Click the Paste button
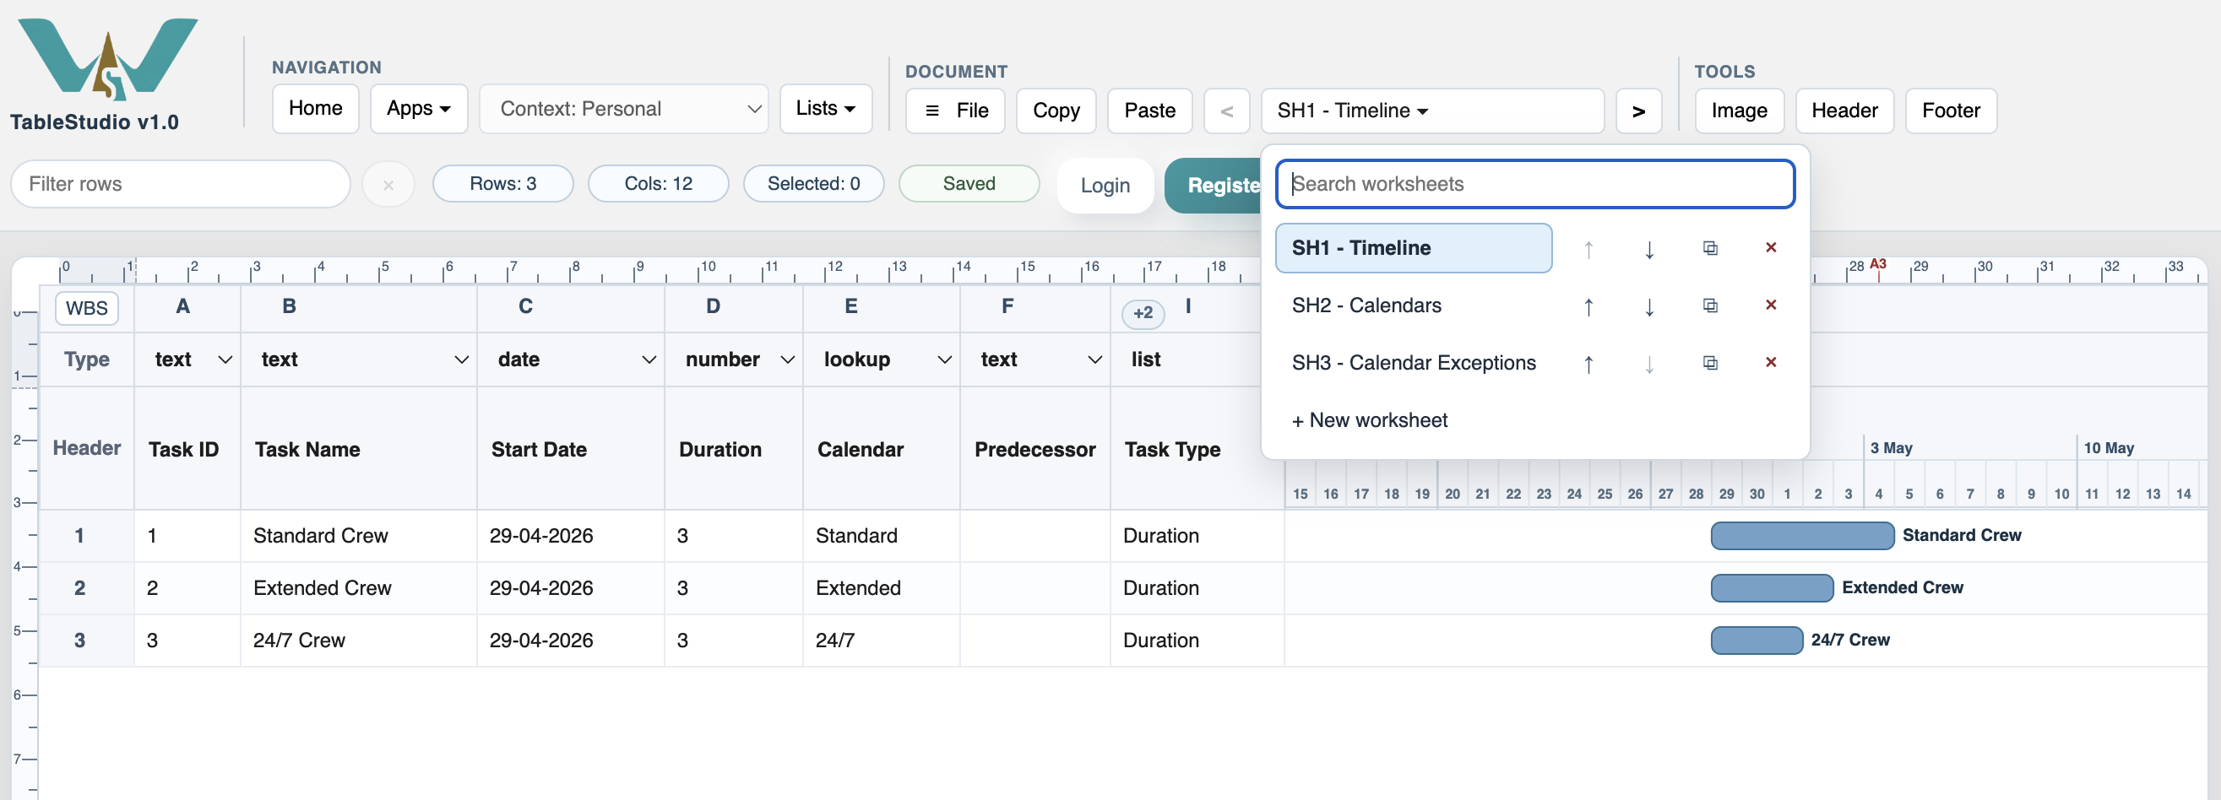This screenshot has width=2221, height=800. (x=1149, y=111)
